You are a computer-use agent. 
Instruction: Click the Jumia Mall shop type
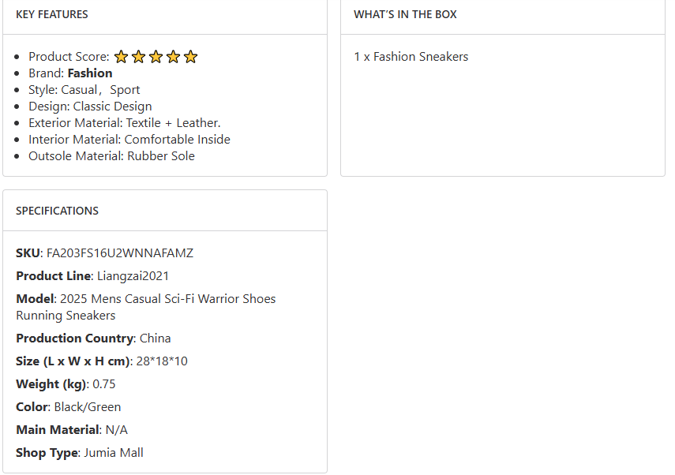click(x=114, y=453)
